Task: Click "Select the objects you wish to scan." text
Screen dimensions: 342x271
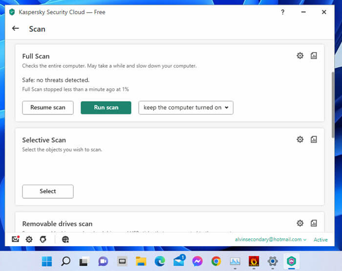Action: point(62,149)
